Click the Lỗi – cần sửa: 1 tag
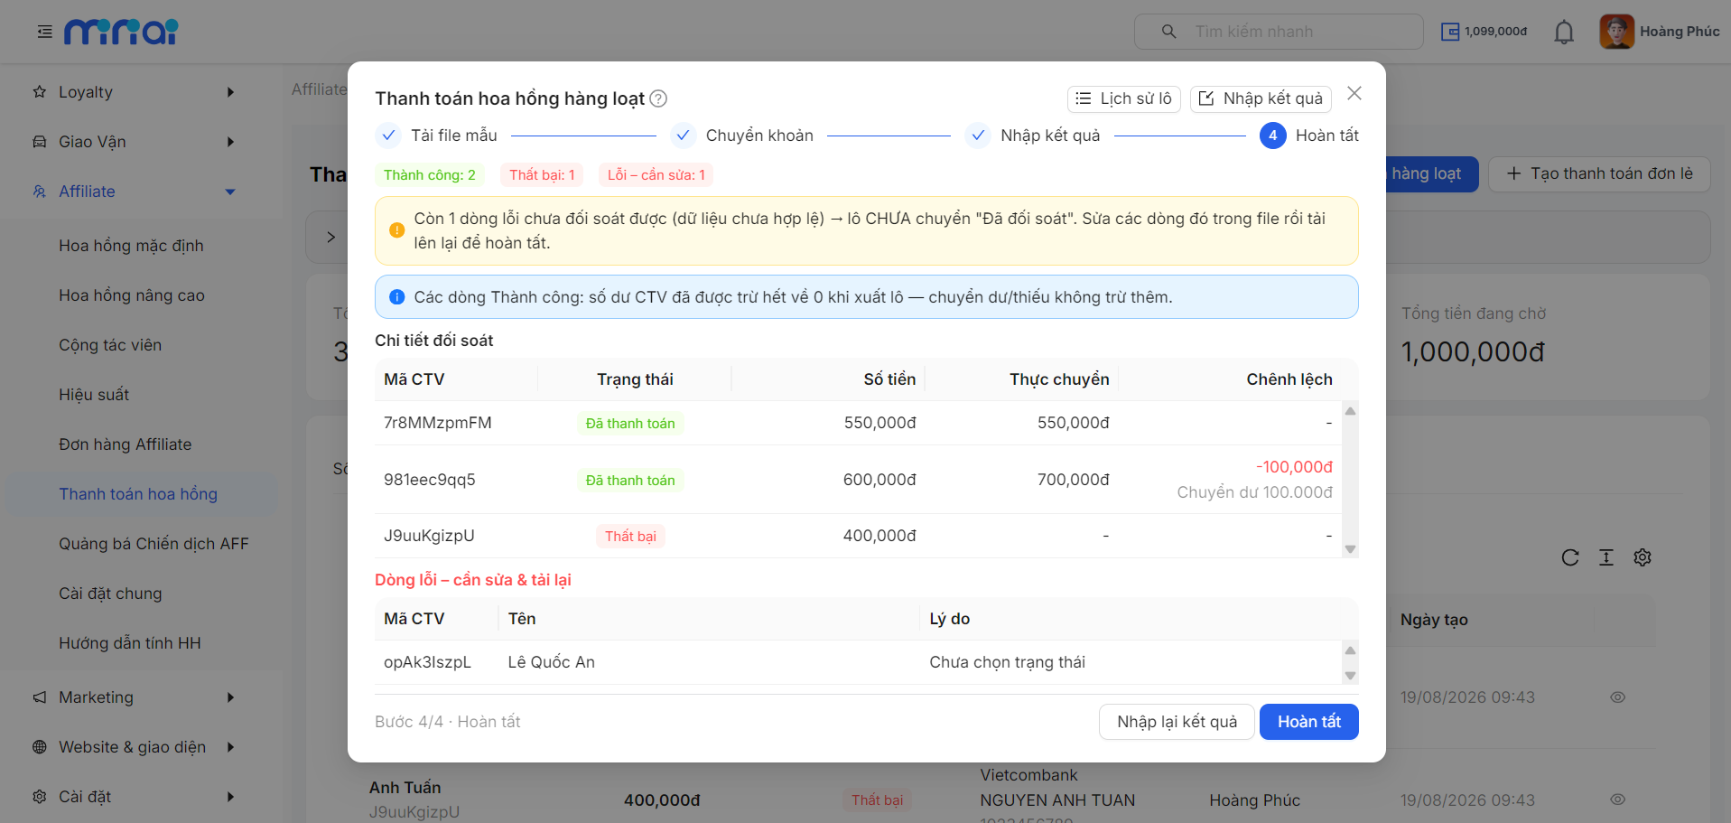 pyautogui.click(x=656, y=175)
